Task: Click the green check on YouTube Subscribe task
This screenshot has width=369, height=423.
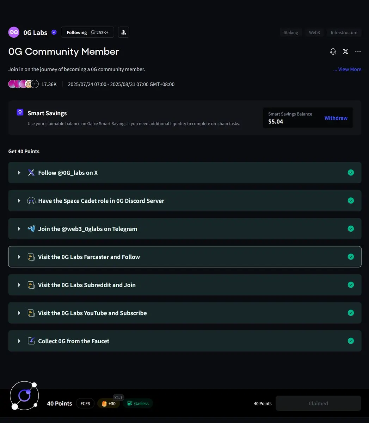Action: coord(351,313)
